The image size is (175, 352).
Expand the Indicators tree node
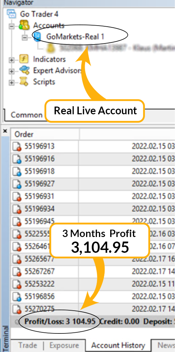click(x=11, y=60)
